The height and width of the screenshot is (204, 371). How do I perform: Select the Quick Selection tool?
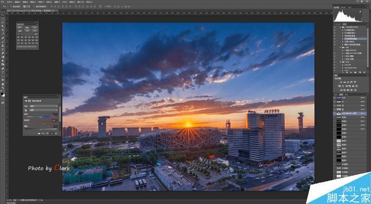pos(3,26)
